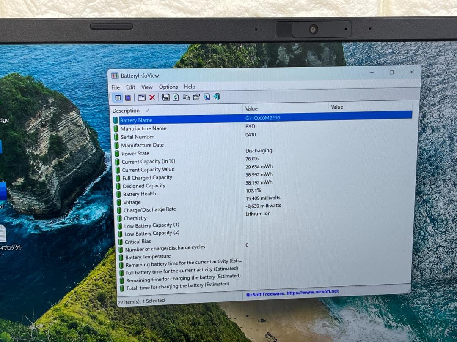Viewport: 457px width, 342px height.
Task: Click the battery icon beside Manufacture Date
Action: [117, 145]
